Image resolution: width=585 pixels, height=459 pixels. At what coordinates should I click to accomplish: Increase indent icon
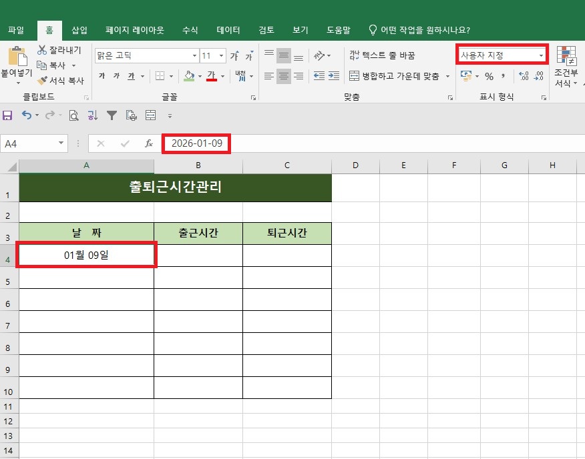[333, 76]
